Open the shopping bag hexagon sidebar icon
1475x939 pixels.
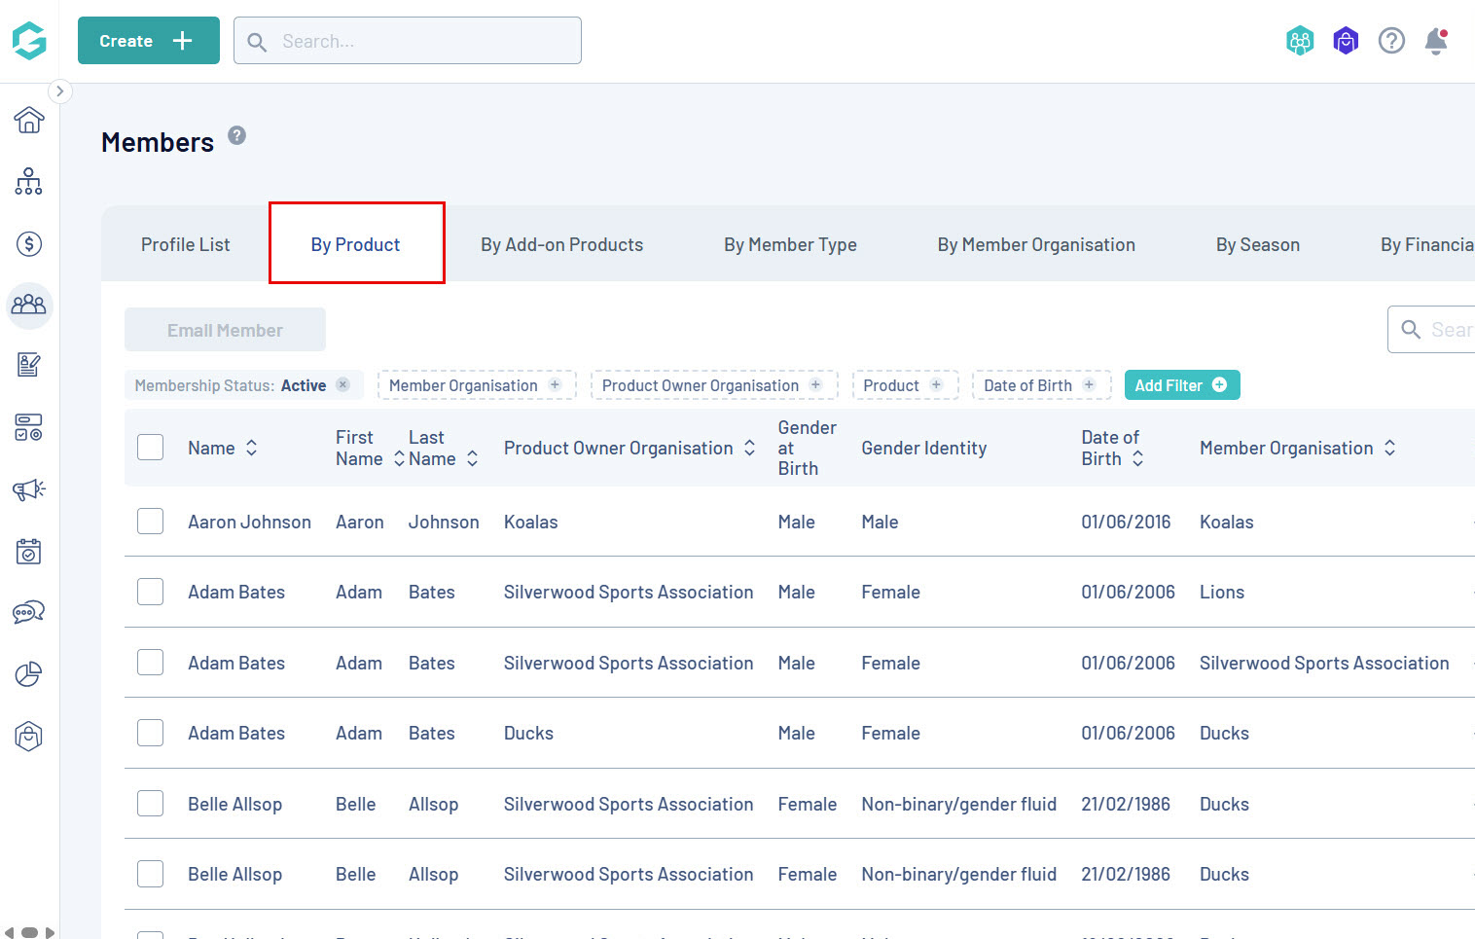click(x=29, y=737)
